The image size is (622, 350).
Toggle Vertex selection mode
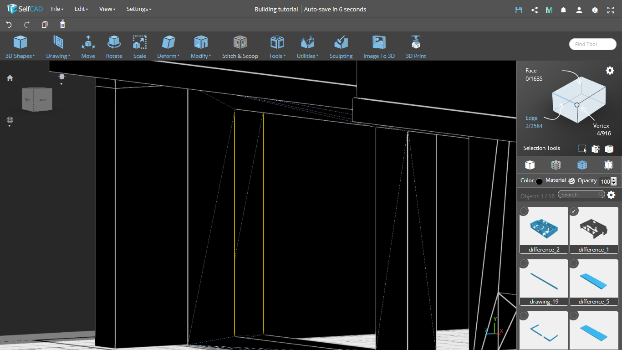click(x=602, y=129)
